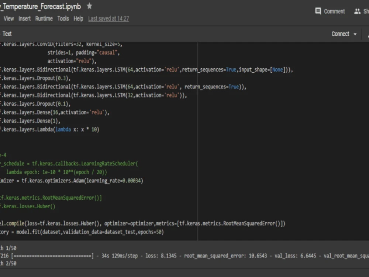Open the Comment panel
The image size is (369, 277).
330,11
